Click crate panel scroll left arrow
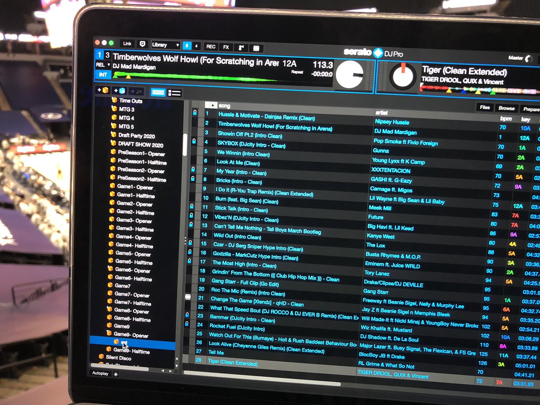Image resolution: width=540 pixels, height=405 pixels. (164, 371)
